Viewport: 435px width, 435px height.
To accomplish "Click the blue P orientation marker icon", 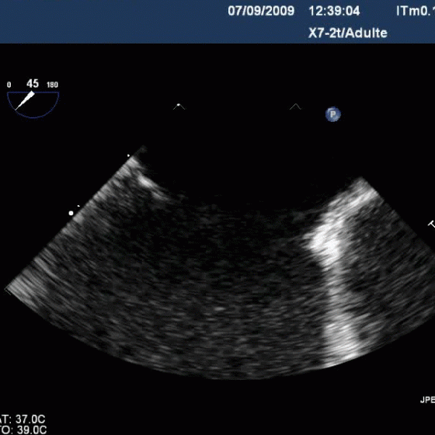I will [x=333, y=114].
